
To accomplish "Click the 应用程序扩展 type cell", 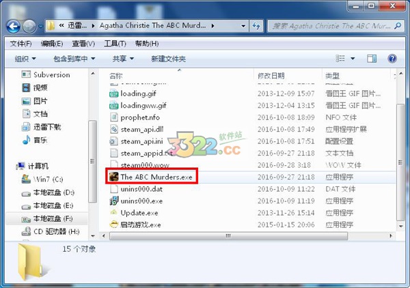I will [x=346, y=129].
